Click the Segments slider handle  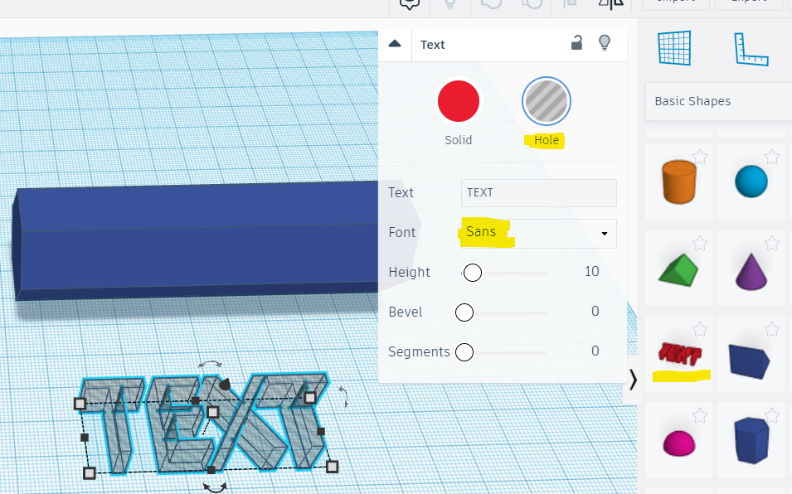tap(464, 352)
